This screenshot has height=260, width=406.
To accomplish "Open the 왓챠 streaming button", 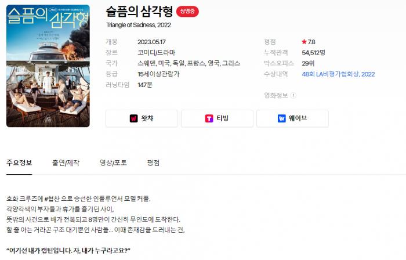I will pyautogui.click(x=142, y=118).
